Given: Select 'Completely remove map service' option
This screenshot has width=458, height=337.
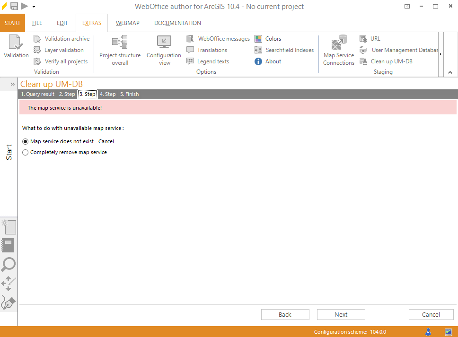Looking at the screenshot, I should coord(64,152).
